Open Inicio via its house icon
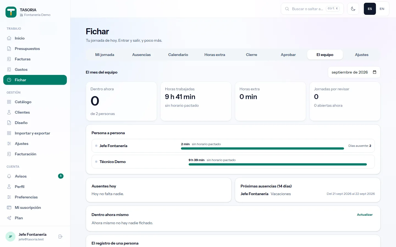 tap(9, 38)
